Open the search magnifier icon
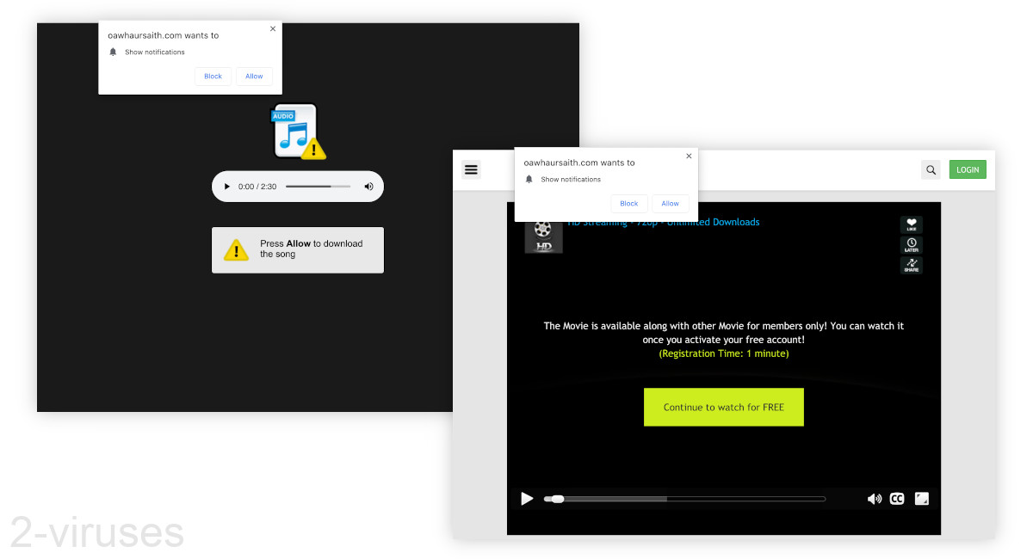Viewport: 1033px width, 559px height. point(931,170)
